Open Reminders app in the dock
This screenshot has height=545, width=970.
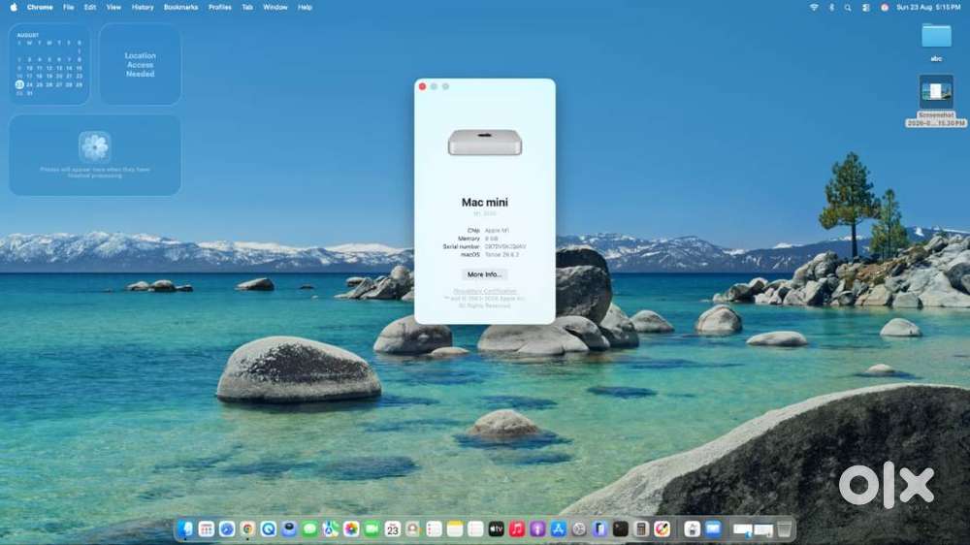pos(435,529)
